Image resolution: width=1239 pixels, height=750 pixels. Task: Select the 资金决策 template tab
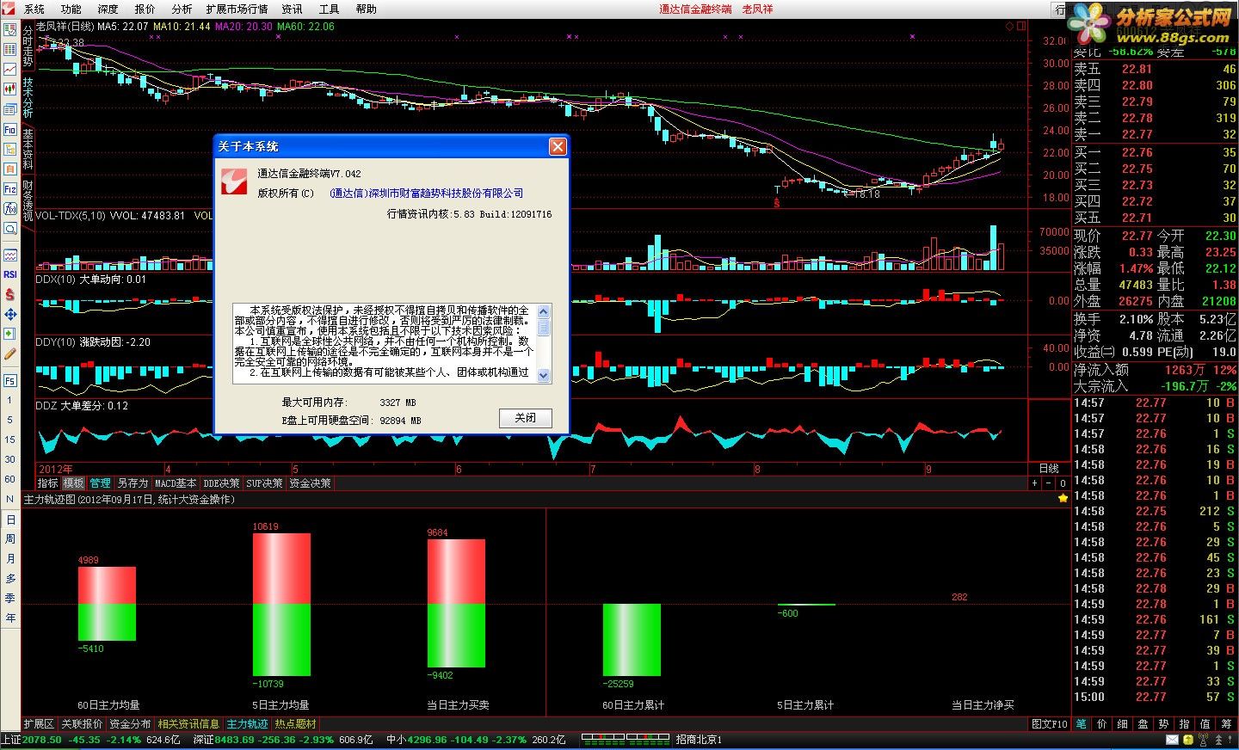click(310, 483)
